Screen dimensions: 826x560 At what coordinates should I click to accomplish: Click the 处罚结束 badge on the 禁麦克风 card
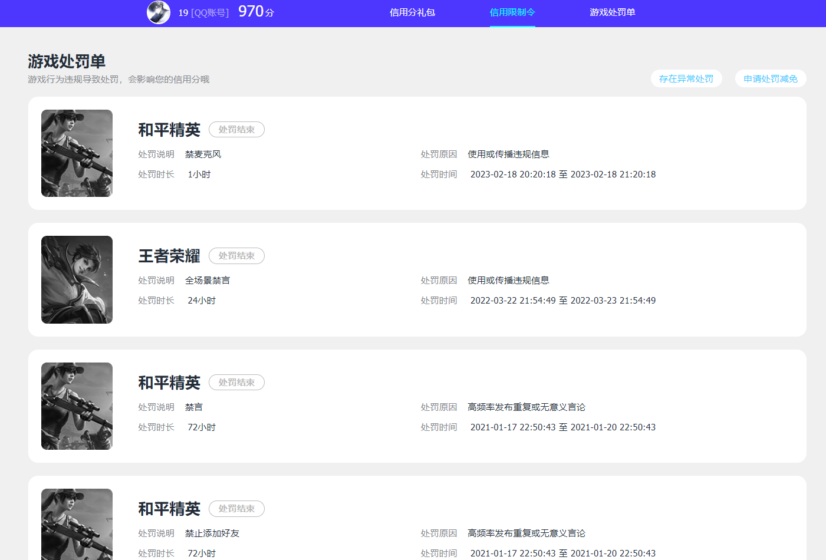coord(236,130)
